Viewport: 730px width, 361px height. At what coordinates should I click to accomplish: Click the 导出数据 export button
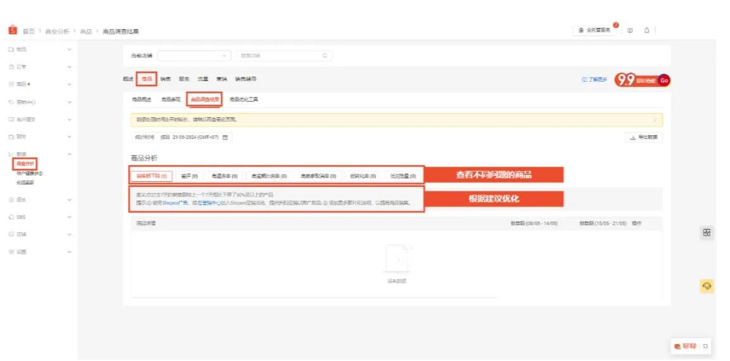coord(643,137)
